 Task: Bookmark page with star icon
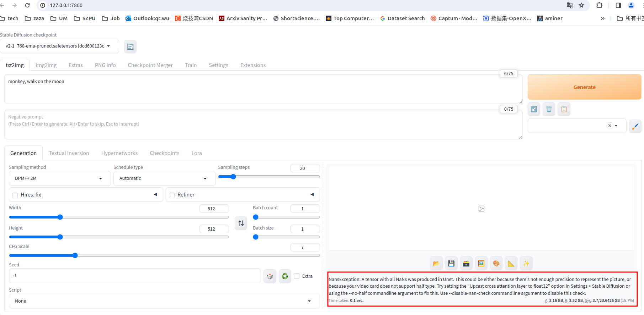(x=581, y=5)
